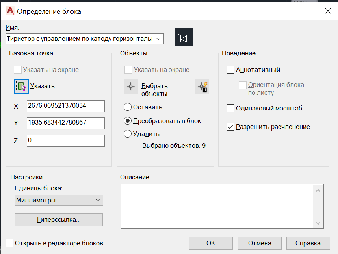This screenshot has width=338, height=254.
Task: Click the Отмена button
Action: pos(260,243)
